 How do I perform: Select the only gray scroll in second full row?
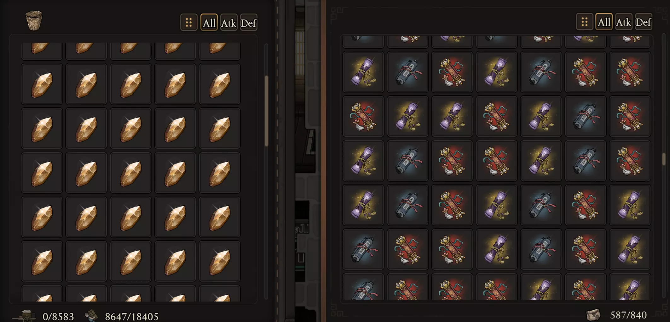pos(586,116)
